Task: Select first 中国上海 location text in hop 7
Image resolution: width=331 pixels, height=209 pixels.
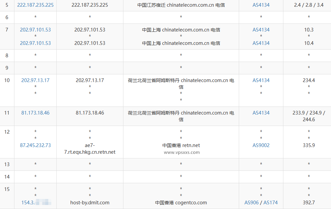Action: pos(181,30)
